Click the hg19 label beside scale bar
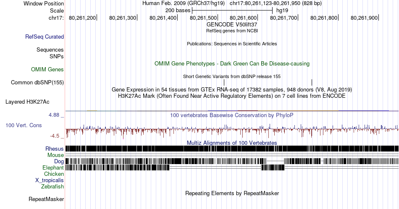 [x=282, y=10]
